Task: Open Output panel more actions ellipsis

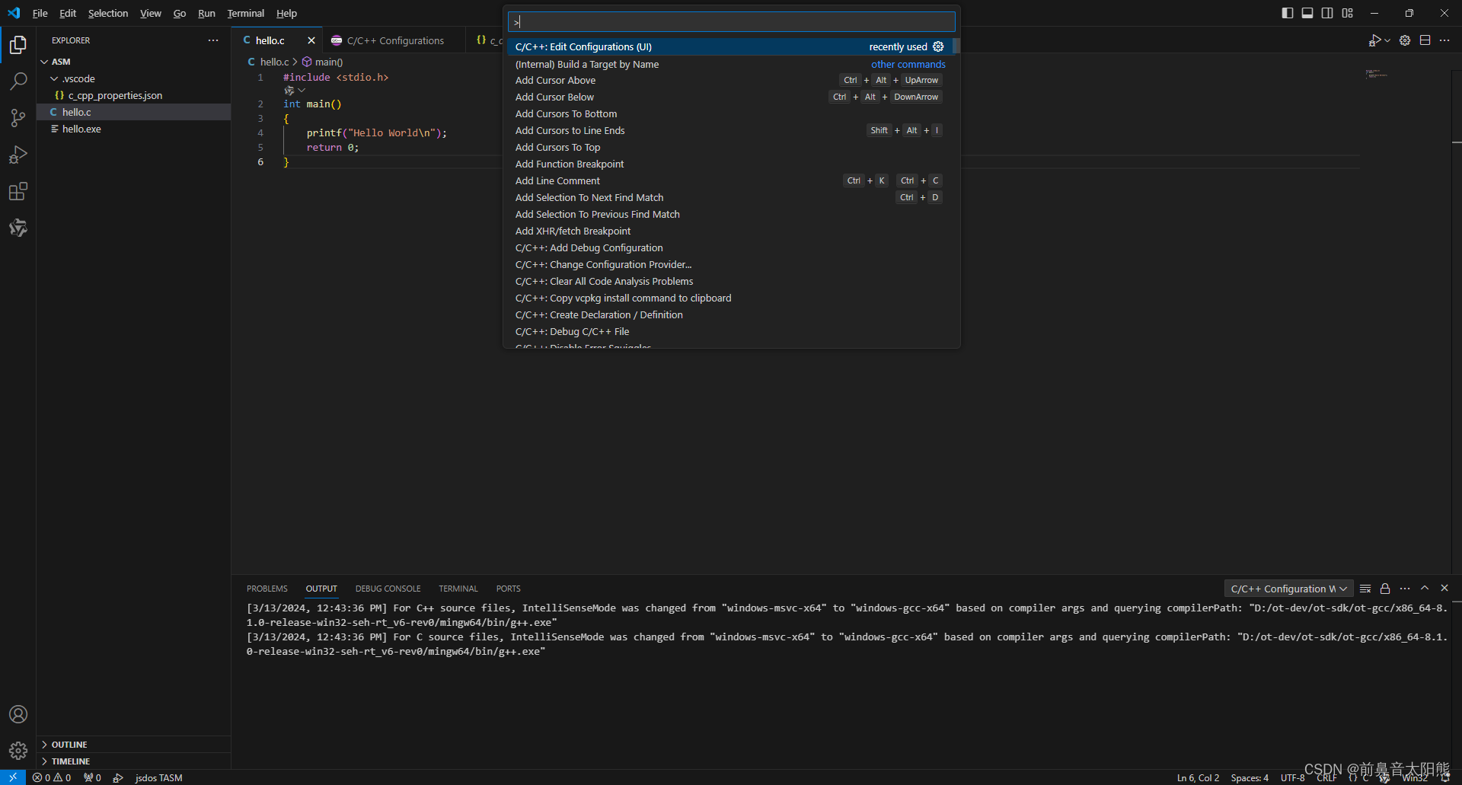Action: tap(1405, 589)
